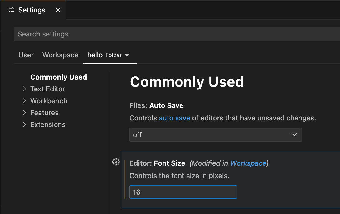Click the chevron arrow on Auto Save dropdown
340x214 pixels.
pyautogui.click(x=294, y=134)
